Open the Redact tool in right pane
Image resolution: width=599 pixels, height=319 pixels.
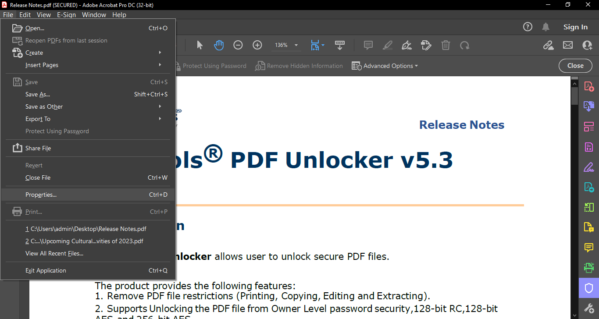point(589,147)
